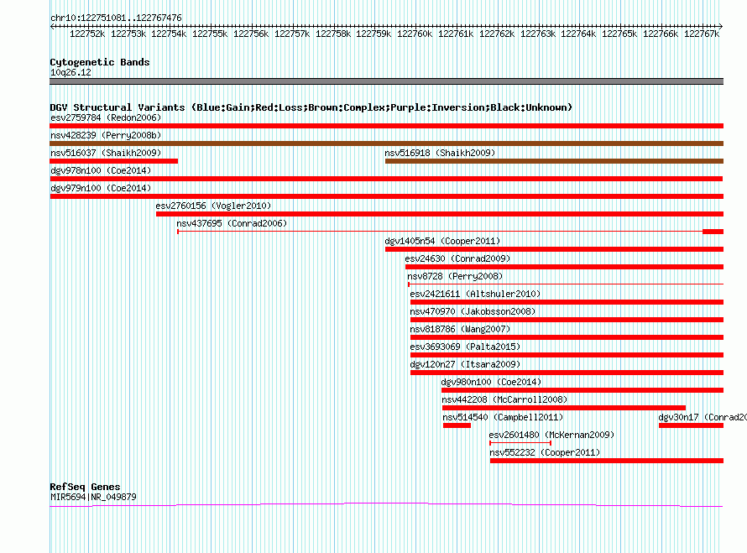
Task: Click the red bar under nsv552232
Action: 607,461
